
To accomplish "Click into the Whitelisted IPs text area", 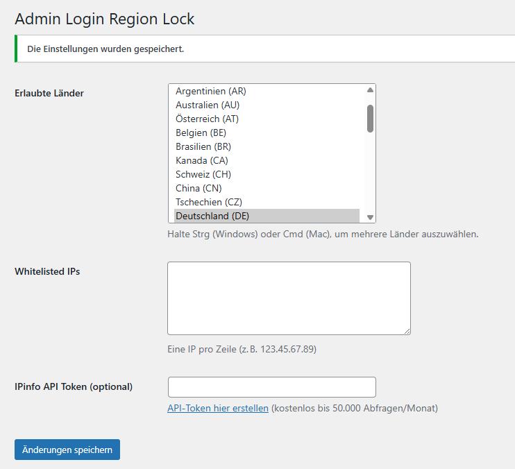I will tap(289, 298).
